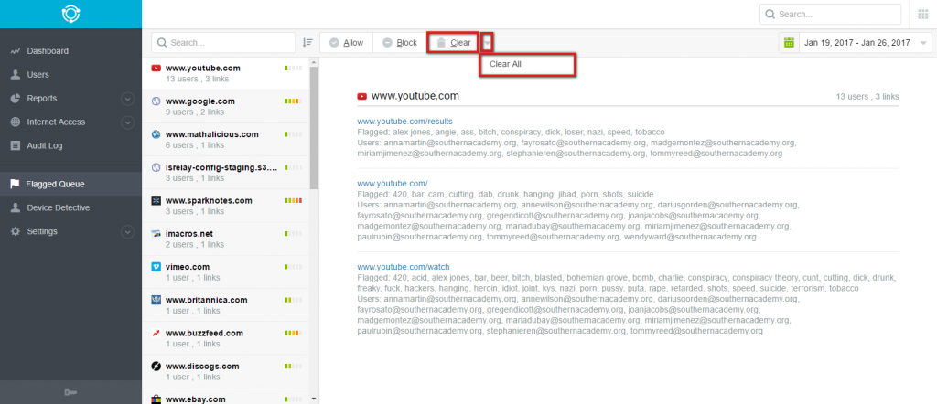This screenshot has height=404, width=937.
Task: Click the YouTube icon in detail header
Action: [x=361, y=96]
